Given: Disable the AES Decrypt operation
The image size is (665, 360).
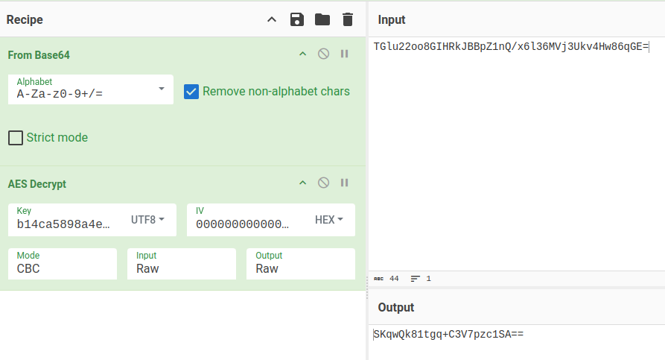Looking at the screenshot, I should click(323, 183).
